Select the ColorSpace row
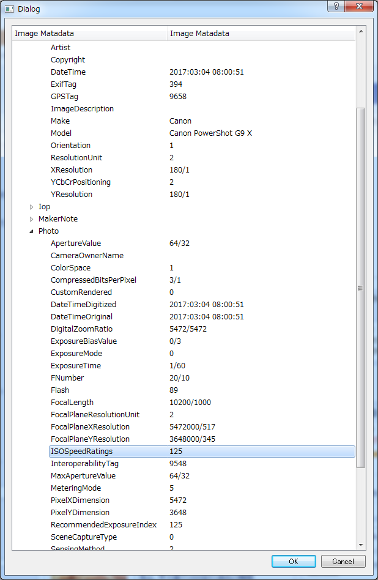This screenshot has width=378, height=580. 202,267
